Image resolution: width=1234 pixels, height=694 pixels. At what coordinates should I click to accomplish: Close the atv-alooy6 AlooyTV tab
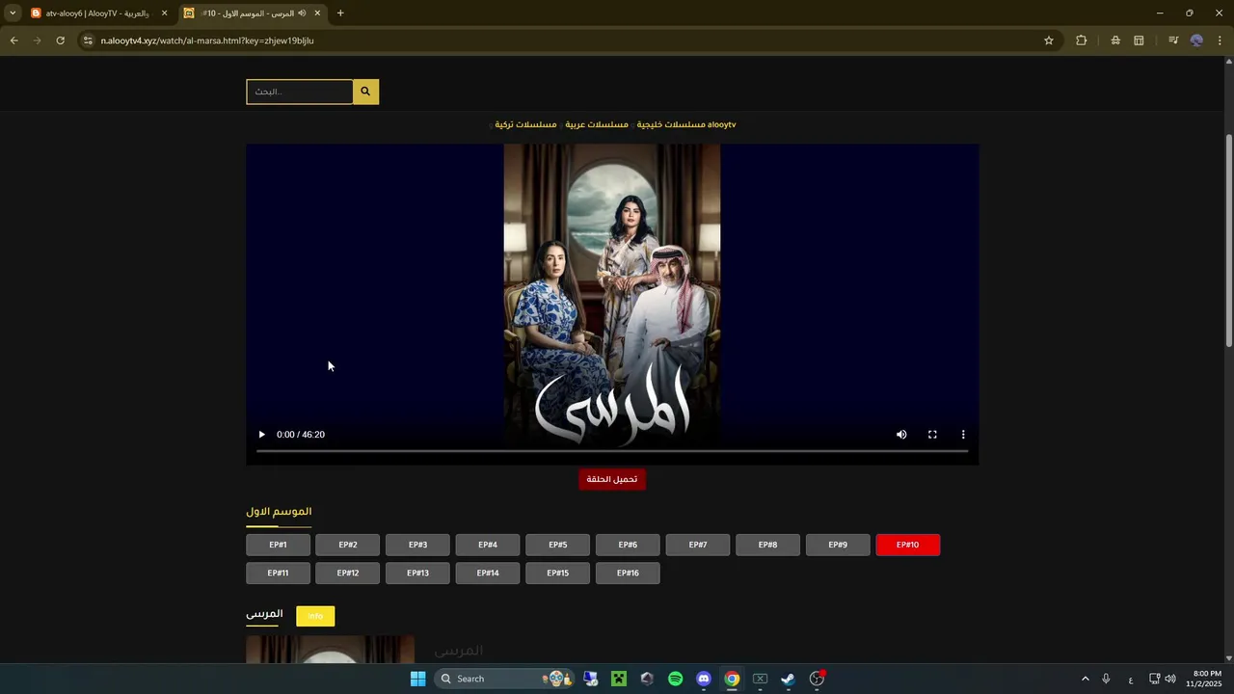click(x=164, y=13)
